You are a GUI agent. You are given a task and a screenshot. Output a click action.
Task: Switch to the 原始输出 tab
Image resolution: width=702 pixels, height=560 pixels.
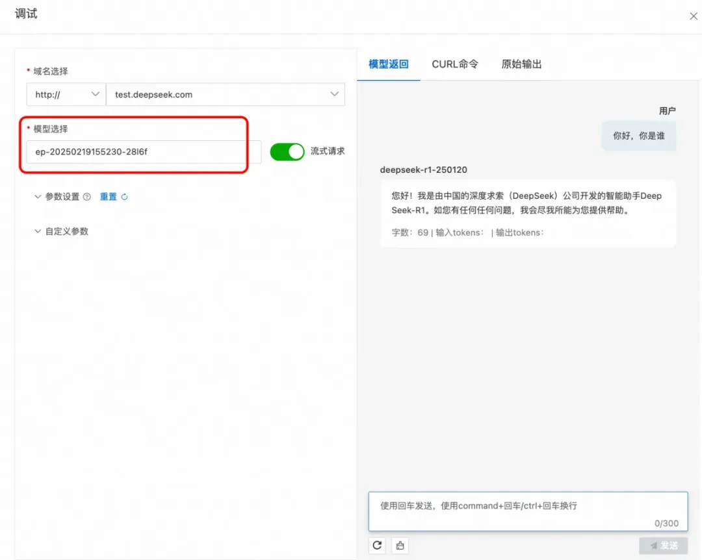[x=521, y=64]
